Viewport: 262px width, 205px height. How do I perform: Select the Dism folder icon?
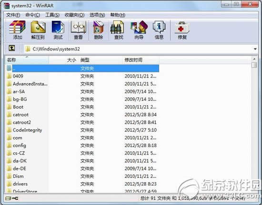click(x=9, y=176)
